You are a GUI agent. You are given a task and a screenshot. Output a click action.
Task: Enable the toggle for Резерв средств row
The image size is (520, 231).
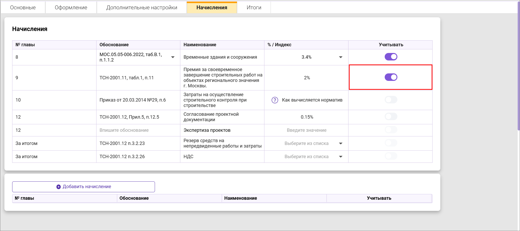(x=391, y=143)
